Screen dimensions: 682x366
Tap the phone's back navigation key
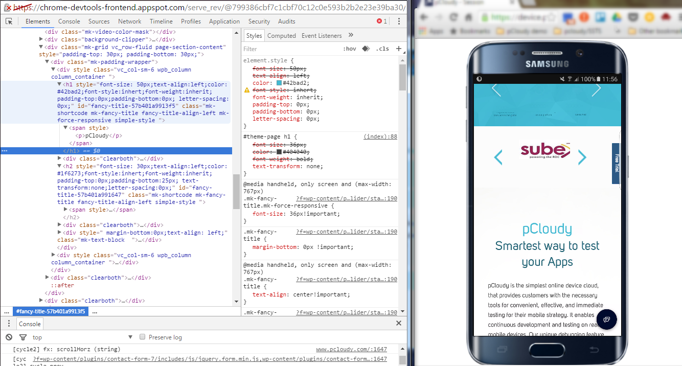click(594, 349)
